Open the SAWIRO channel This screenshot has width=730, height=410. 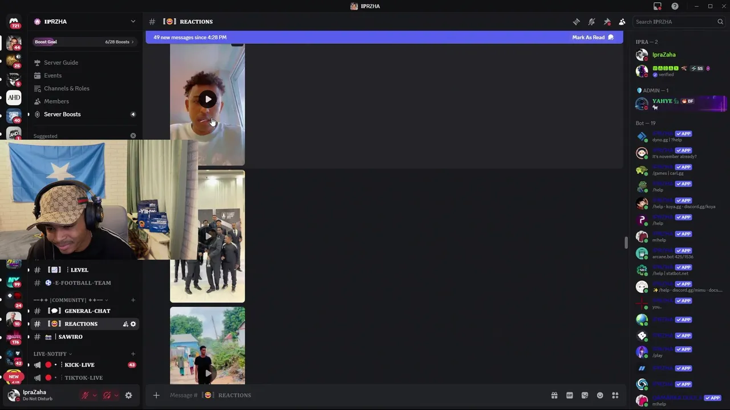click(70, 337)
